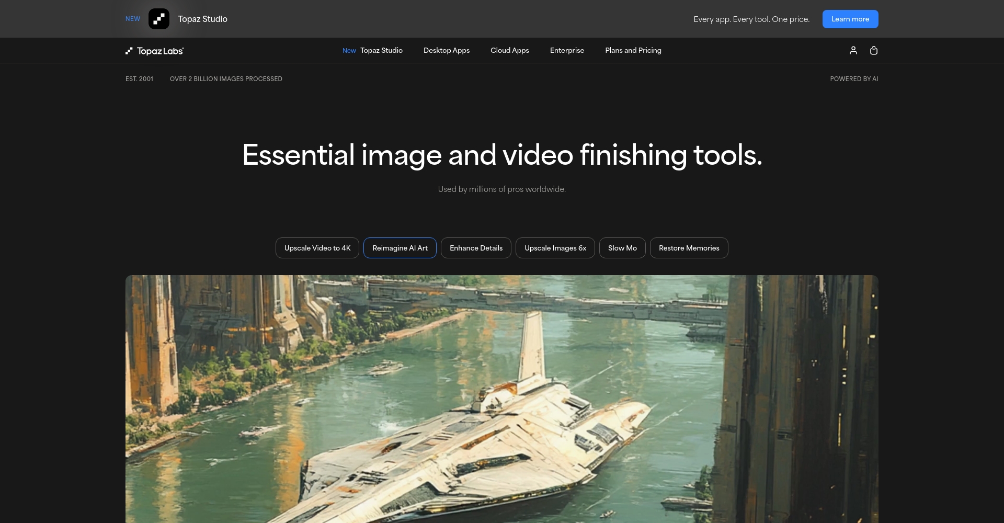This screenshot has height=523, width=1004.
Task: Open the shopping cart icon
Action: pyautogui.click(x=873, y=50)
